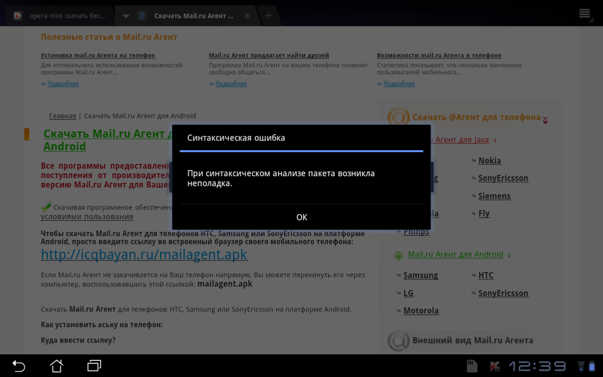
Task: Close the Скачать Mail.ru Агент tab
Action: point(247,16)
